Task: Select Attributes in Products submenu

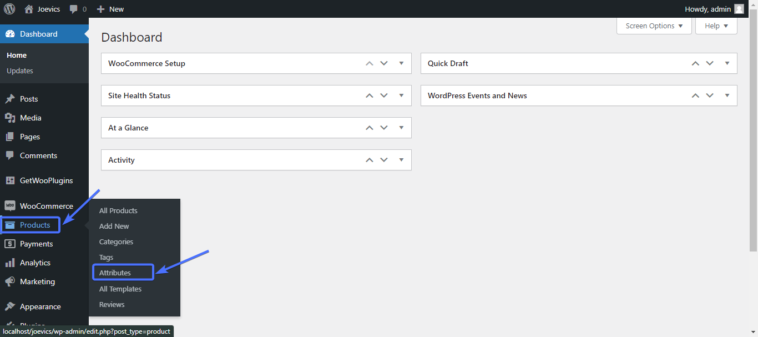Action: [115, 273]
